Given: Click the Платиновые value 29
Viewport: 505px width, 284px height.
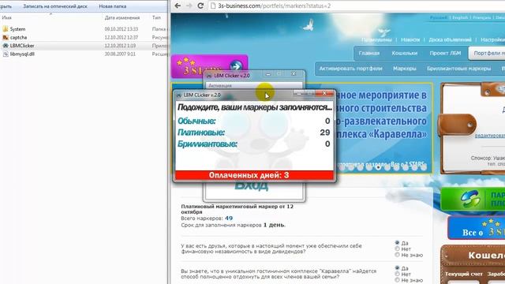Looking at the screenshot, I should click(x=324, y=133).
